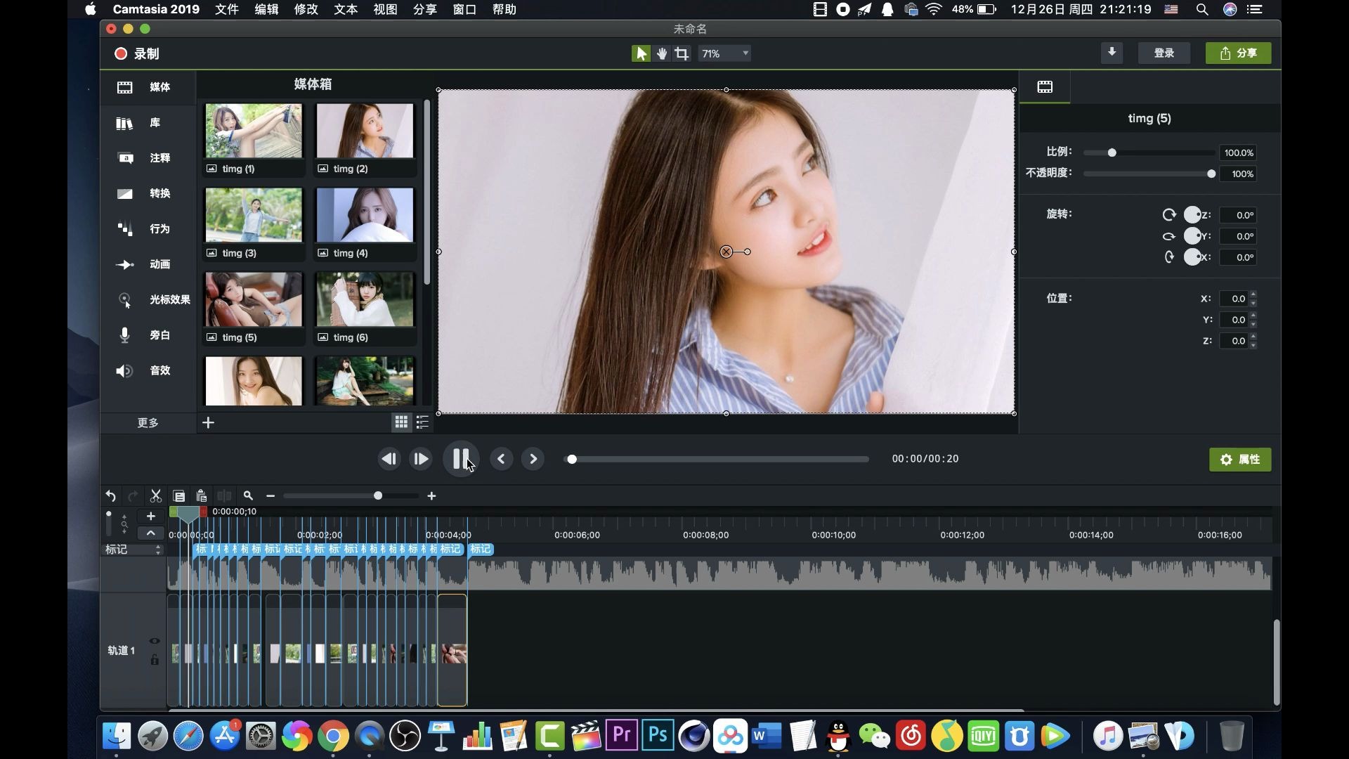Click the timeline zoom slider handle

[378, 496]
